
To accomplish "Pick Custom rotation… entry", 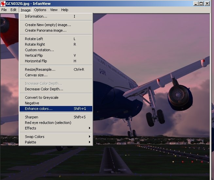I will (39, 50).
